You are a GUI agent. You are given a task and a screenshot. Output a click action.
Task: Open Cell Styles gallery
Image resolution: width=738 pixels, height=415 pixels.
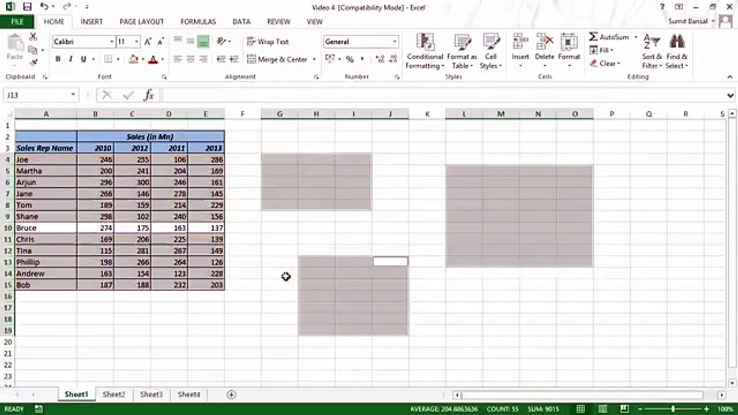491,52
